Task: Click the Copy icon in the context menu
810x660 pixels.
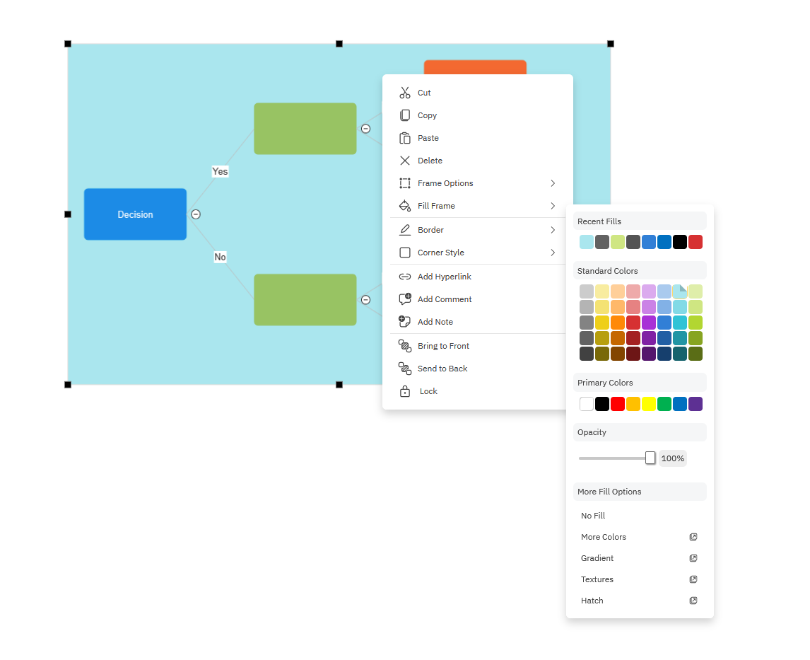Action: pyautogui.click(x=405, y=115)
